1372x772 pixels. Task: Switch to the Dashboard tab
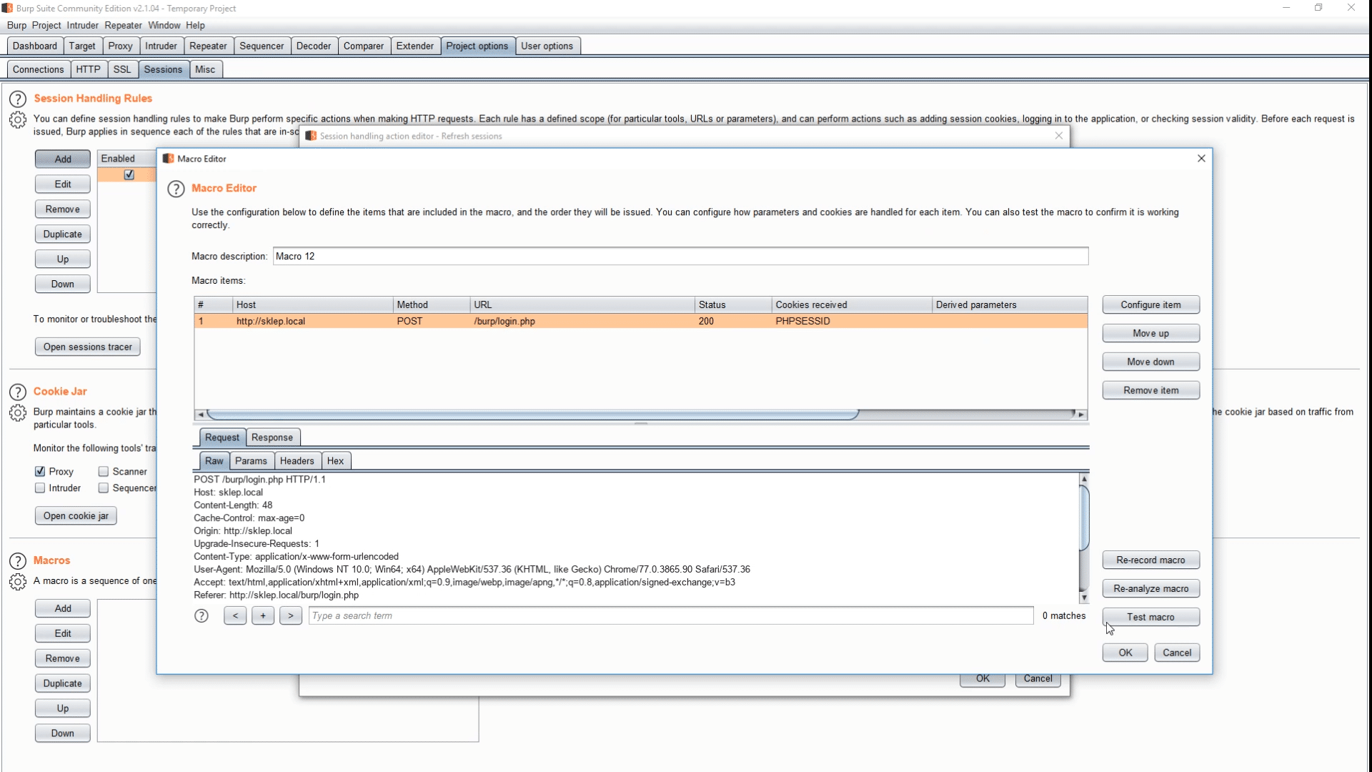tap(35, 46)
